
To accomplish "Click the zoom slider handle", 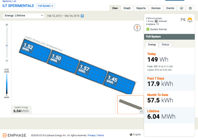I will pyautogui.click(x=7, y=45).
